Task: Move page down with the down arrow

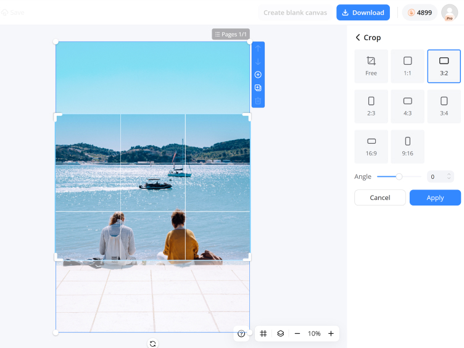Action: point(258,62)
